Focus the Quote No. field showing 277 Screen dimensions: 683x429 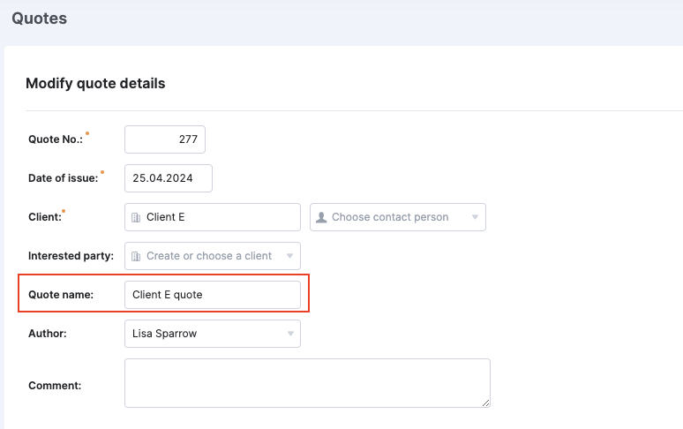tap(165, 139)
